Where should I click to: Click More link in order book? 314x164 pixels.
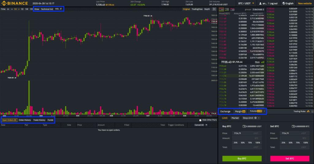(x=257, y=62)
